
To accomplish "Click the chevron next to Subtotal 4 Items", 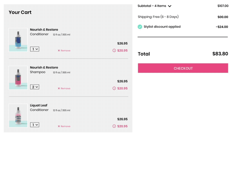I will (170, 6).
